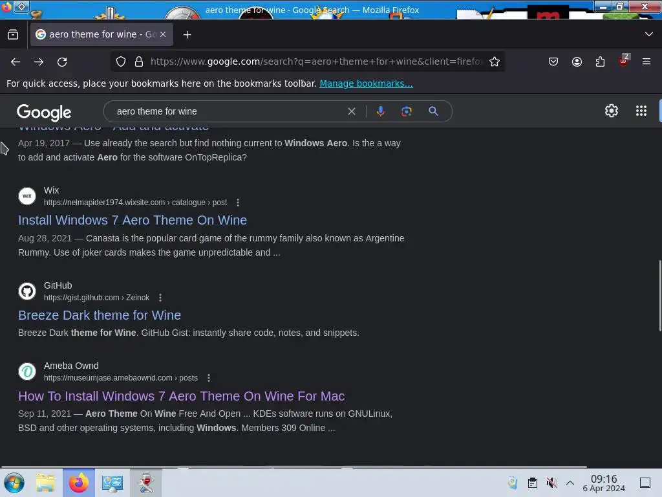Open Google quick settings gear

pyautogui.click(x=612, y=111)
